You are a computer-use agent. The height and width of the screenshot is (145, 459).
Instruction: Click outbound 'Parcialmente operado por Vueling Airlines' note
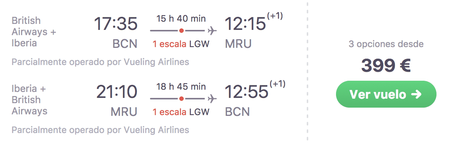[x=100, y=62]
